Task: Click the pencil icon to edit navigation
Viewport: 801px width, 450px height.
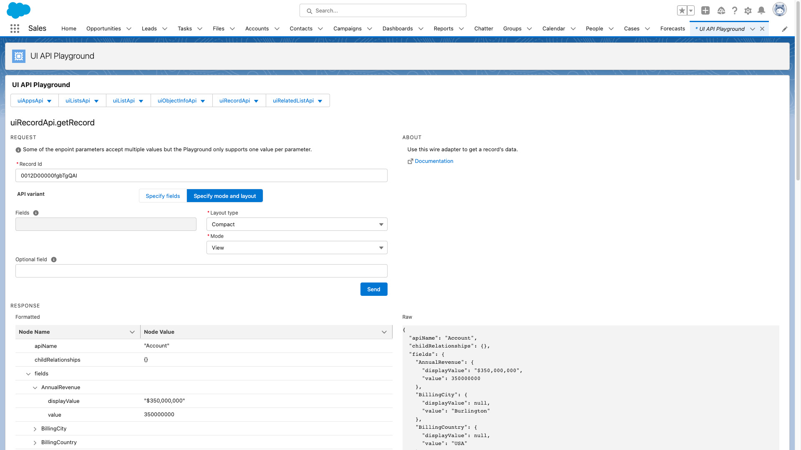Action: (785, 29)
